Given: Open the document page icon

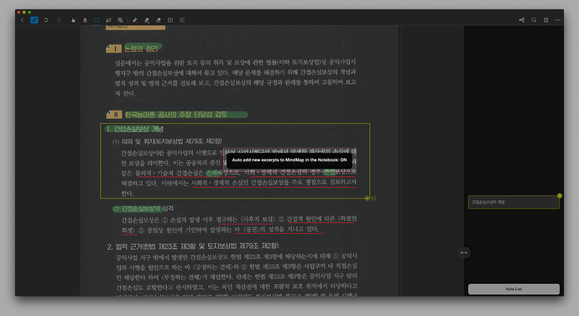Looking at the screenshot, I should tap(545, 20).
